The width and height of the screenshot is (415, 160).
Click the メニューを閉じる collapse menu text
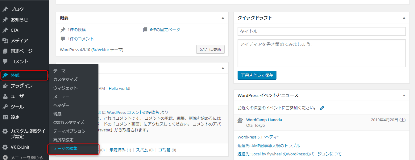point(27,158)
